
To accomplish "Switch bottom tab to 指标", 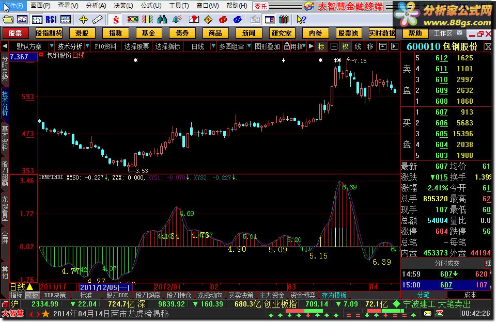I will click(x=17, y=295).
